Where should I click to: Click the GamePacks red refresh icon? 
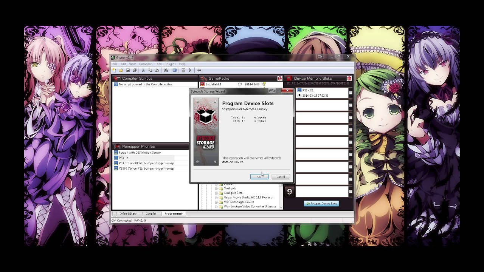coord(280,78)
